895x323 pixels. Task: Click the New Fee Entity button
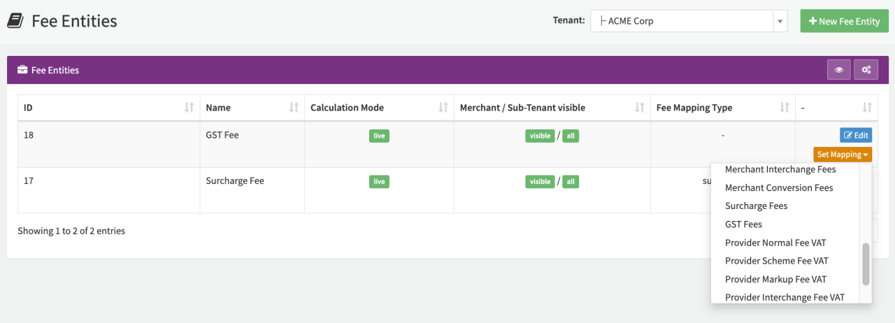[843, 21]
